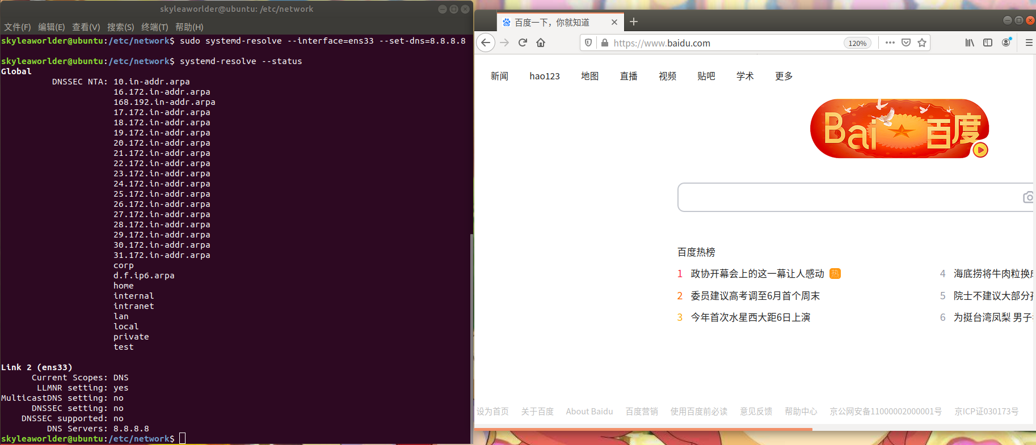Click terminal text 'DNS Servers: 8.8.8.8'
This screenshot has height=445, width=1036.
pos(98,429)
